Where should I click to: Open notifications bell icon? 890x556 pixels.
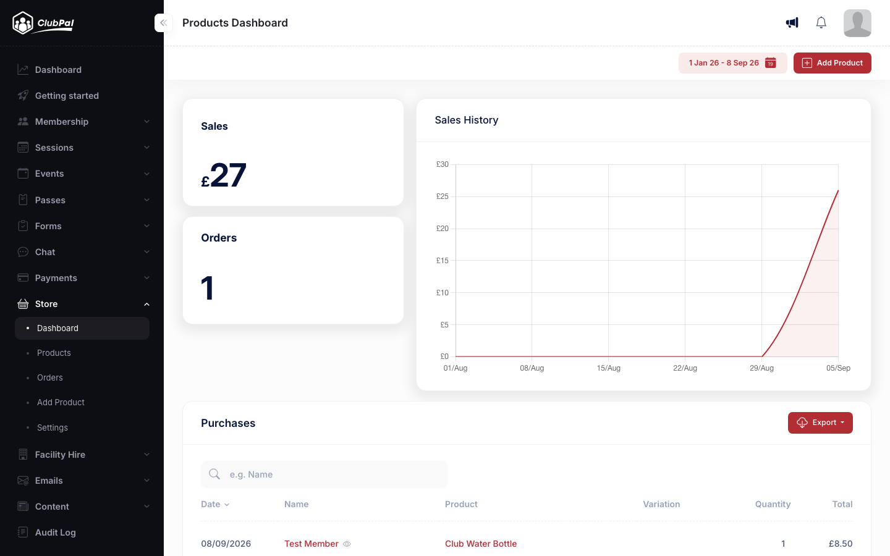(x=821, y=23)
